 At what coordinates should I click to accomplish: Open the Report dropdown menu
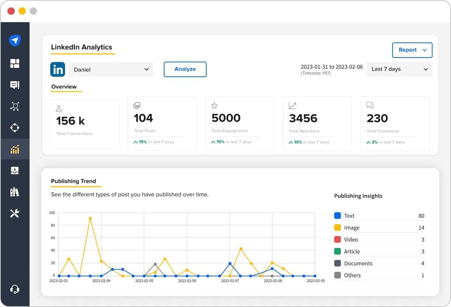tap(412, 50)
